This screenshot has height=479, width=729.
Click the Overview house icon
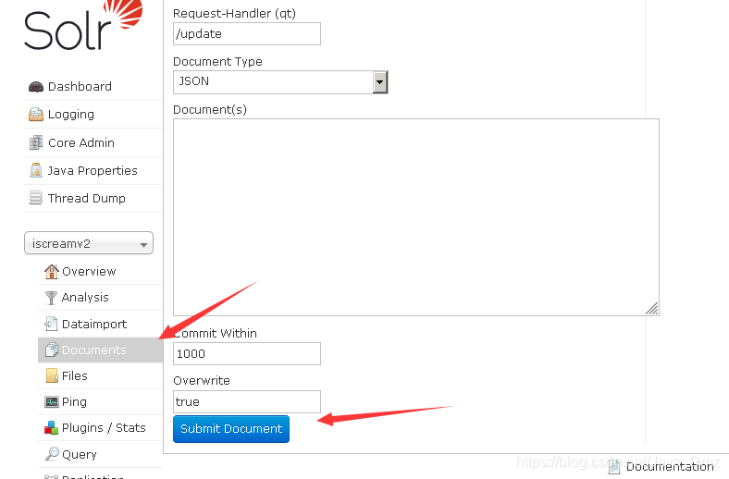[51, 271]
